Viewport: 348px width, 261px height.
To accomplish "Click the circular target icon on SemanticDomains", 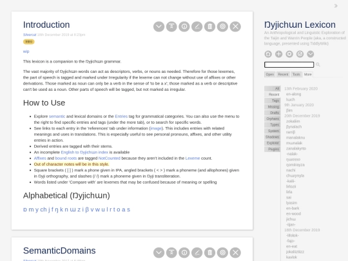I will click(x=222, y=253).
